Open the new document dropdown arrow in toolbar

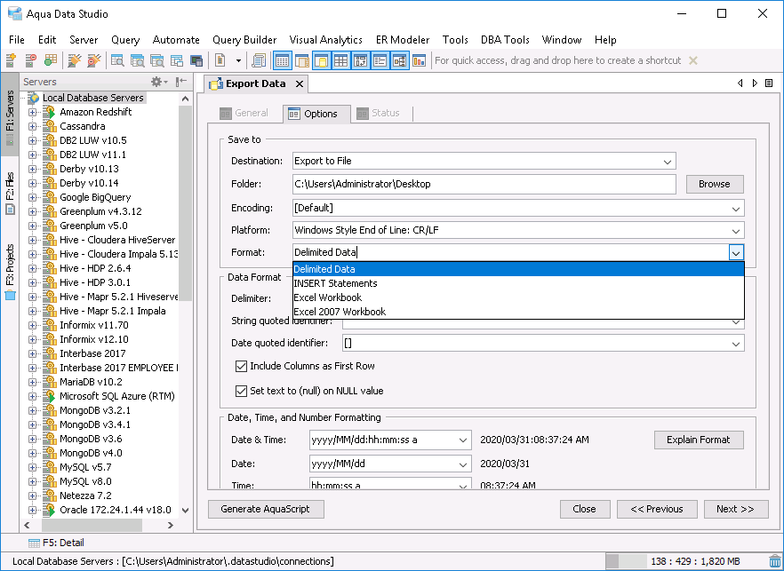pyautogui.click(x=238, y=61)
